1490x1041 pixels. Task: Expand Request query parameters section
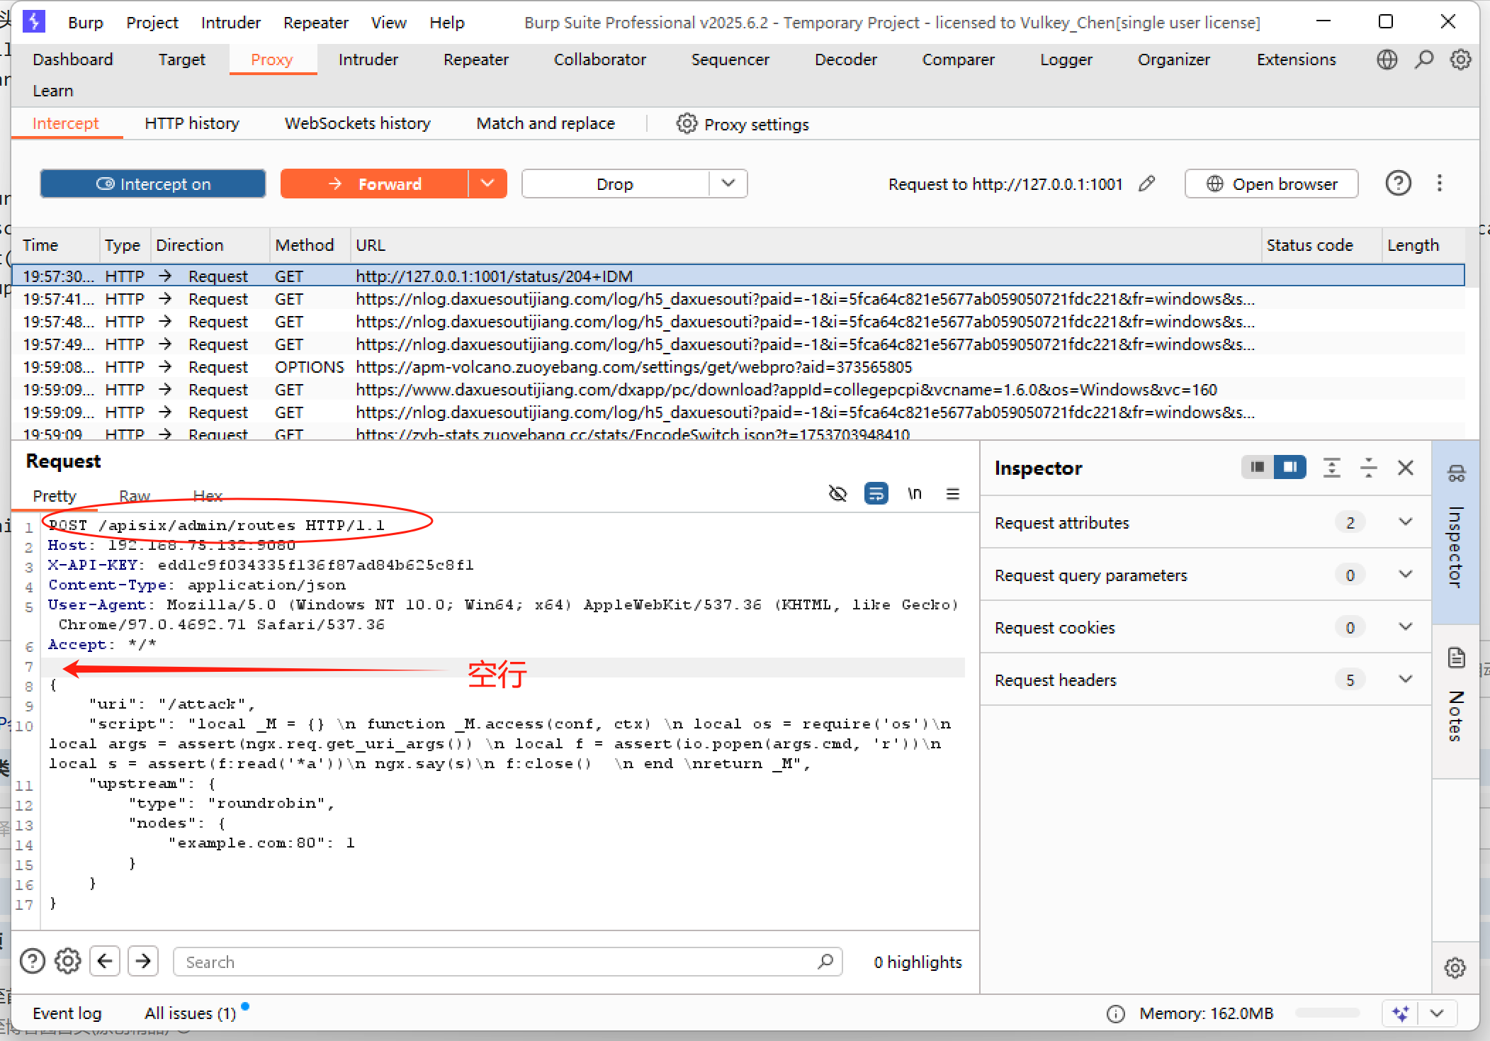[1205, 575]
